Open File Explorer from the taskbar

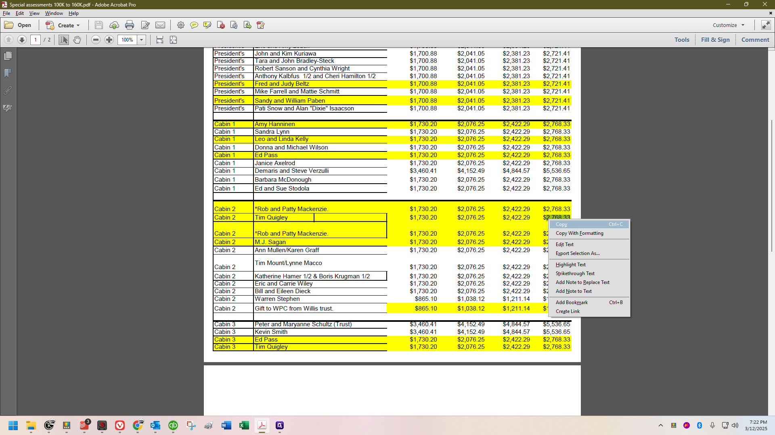[31, 425]
